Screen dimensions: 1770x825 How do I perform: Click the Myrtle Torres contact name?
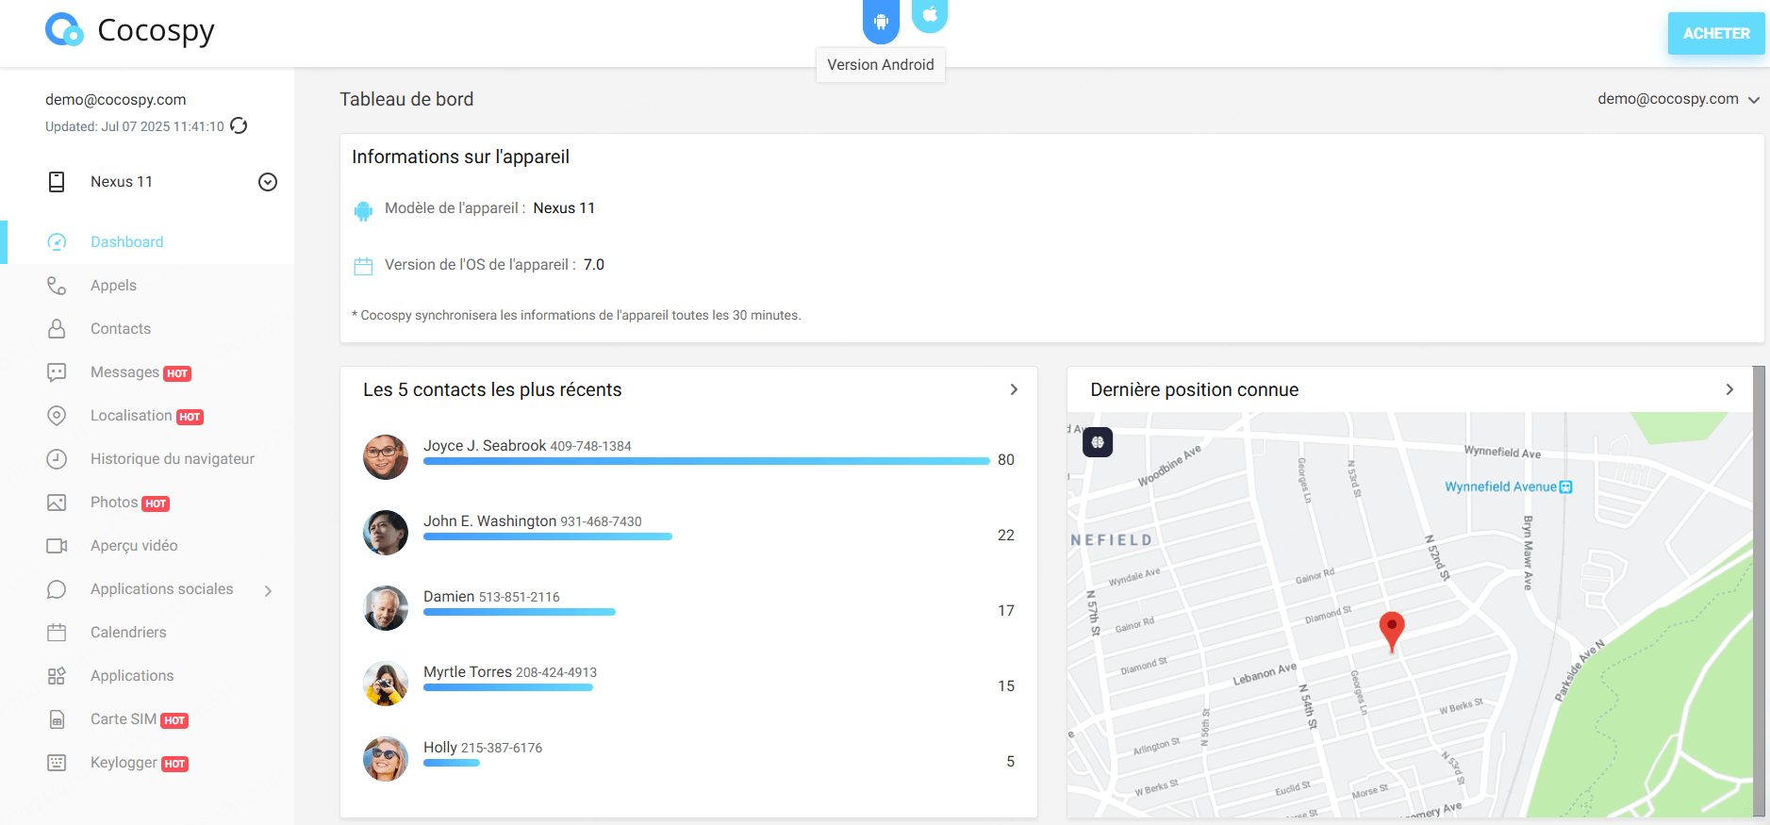(x=468, y=672)
